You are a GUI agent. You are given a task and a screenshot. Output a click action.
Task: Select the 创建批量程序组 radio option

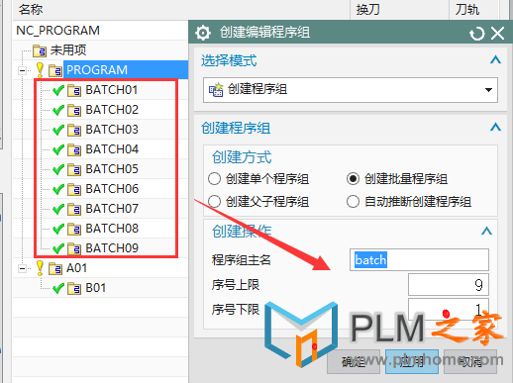pyautogui.click(x=353, y=179)
